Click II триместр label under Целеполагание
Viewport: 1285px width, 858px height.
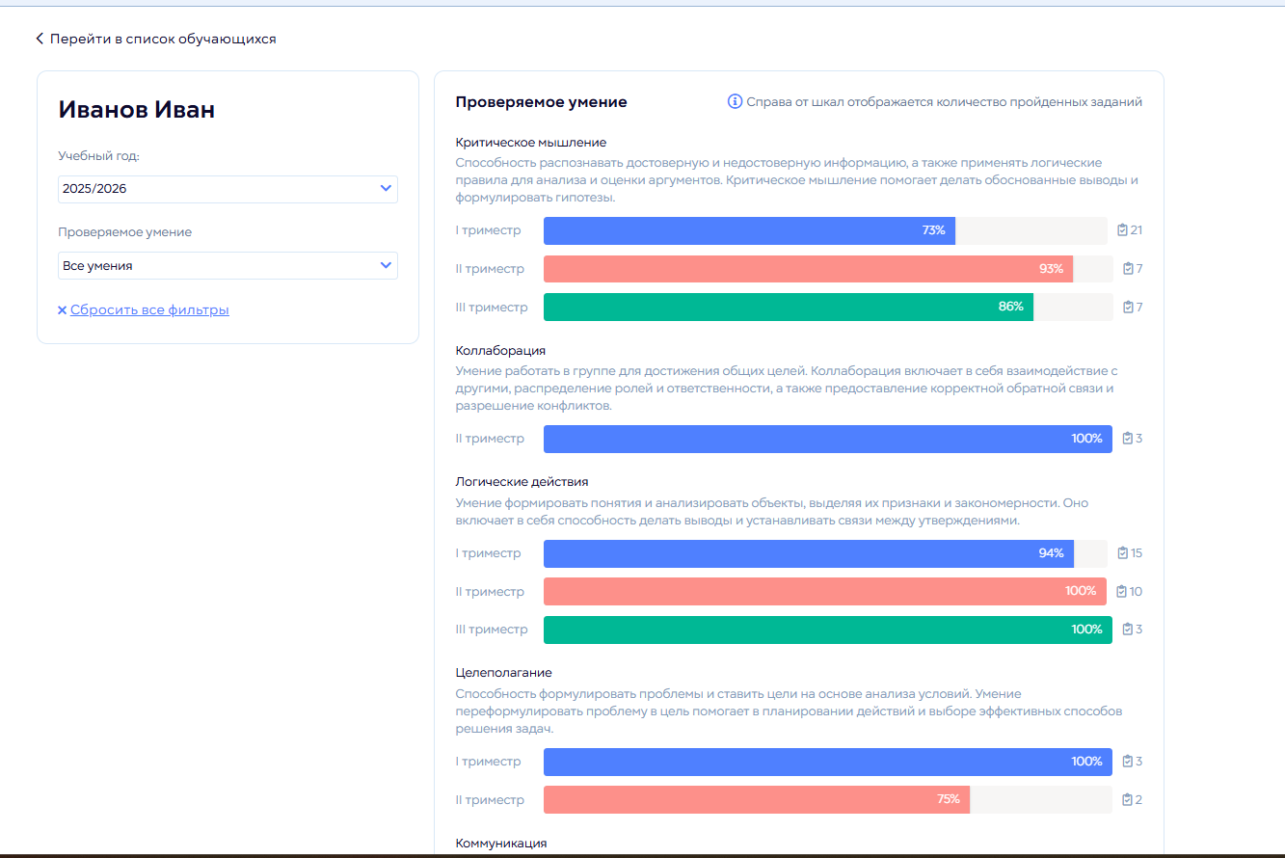[x=491, y=800]
